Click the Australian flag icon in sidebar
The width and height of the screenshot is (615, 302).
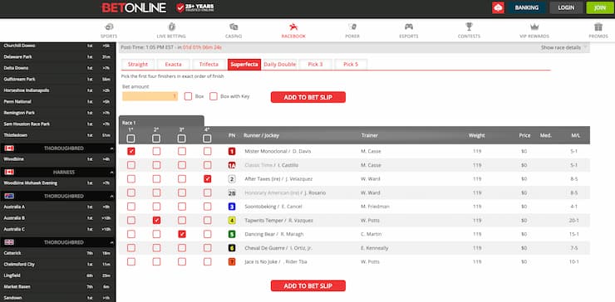[9, 196]
